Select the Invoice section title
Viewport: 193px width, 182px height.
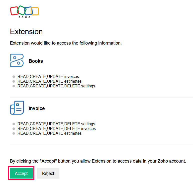[37, 108]
